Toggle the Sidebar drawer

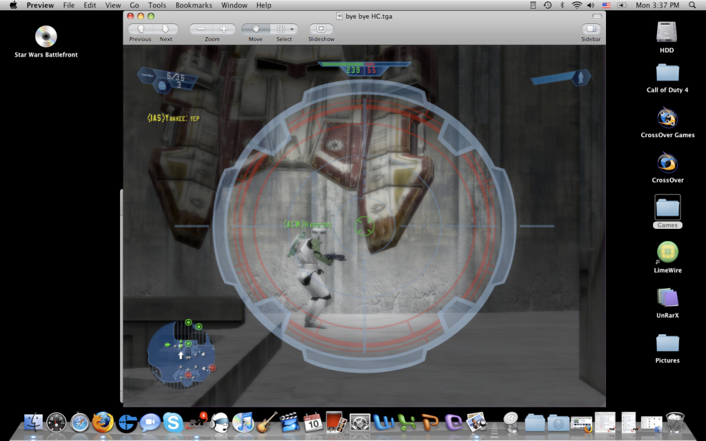click(591, 29)
